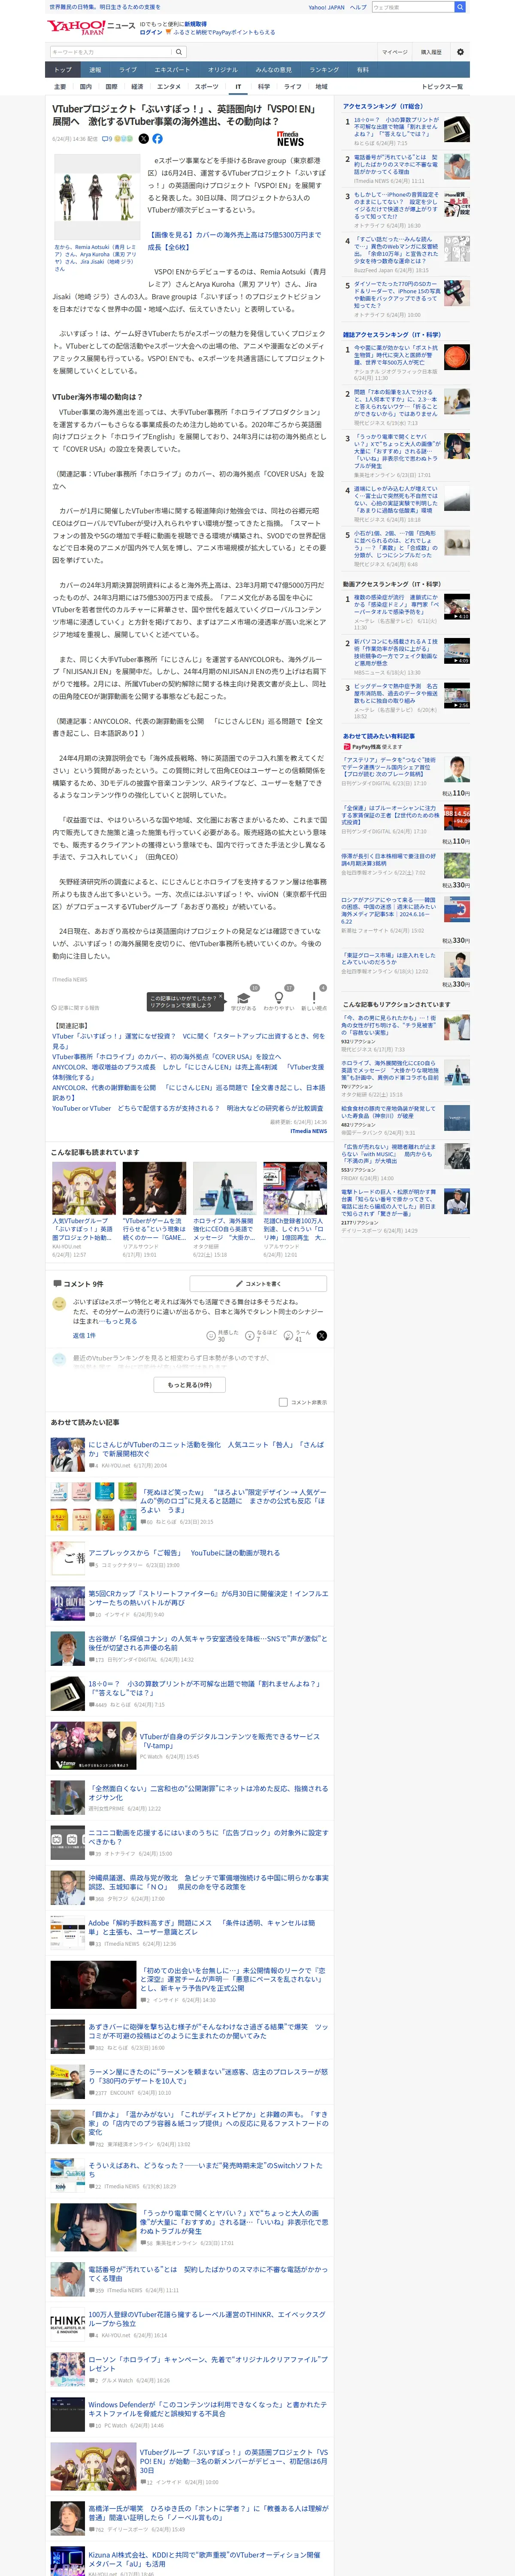The image size is (515, 2576).
Task: Open related link VTuber事務所「ホロライブ」のカバー
Action: (x=167, y=1056)
